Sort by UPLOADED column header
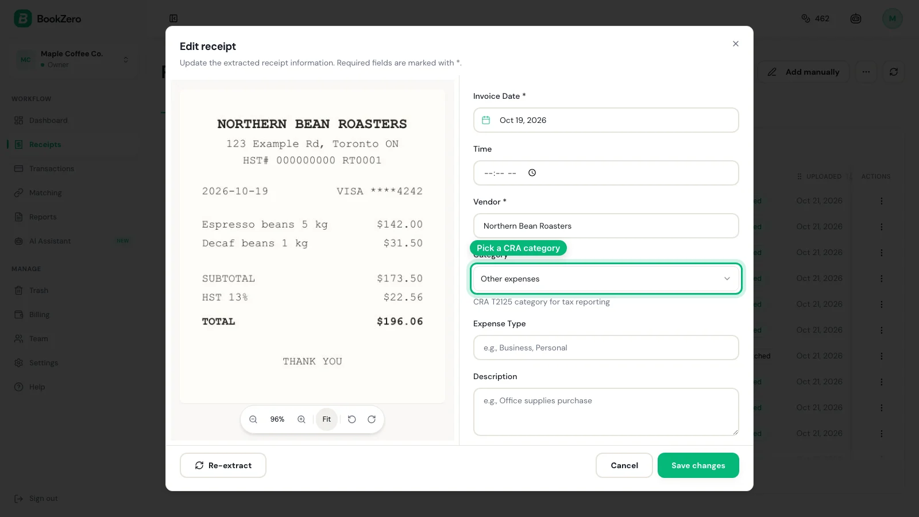The image size is (919, 517). coord(824,176)
